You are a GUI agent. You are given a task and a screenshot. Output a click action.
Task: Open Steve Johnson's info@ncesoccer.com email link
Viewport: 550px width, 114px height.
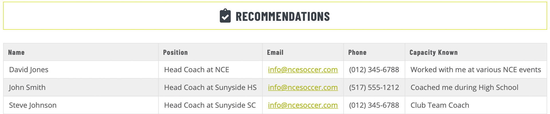303,105
